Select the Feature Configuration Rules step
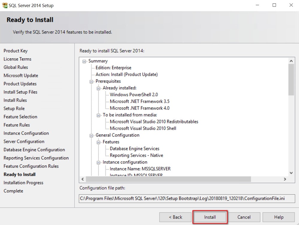The height and width of the screenshot is (225, 299). (x=31, y=166)
